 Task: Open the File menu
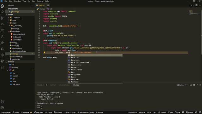click(x=6, y=1)
